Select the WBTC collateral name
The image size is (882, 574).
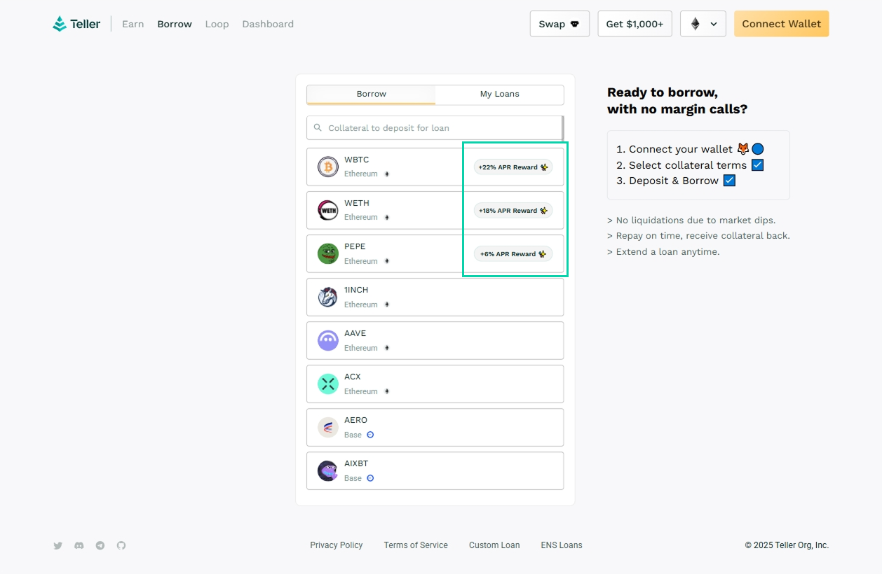357,160
